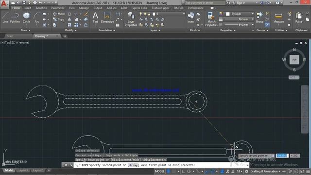Open the layer name dropdown

pyautogui.click(x=184, y=14)
